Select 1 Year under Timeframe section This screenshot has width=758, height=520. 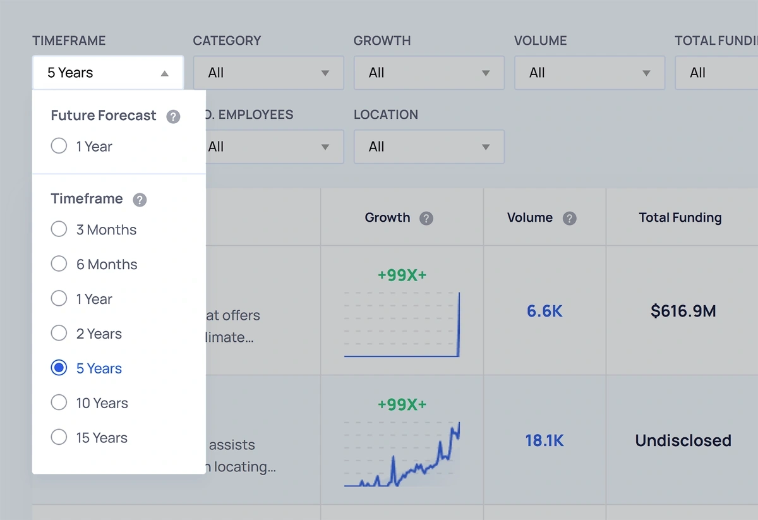(81, 299)
